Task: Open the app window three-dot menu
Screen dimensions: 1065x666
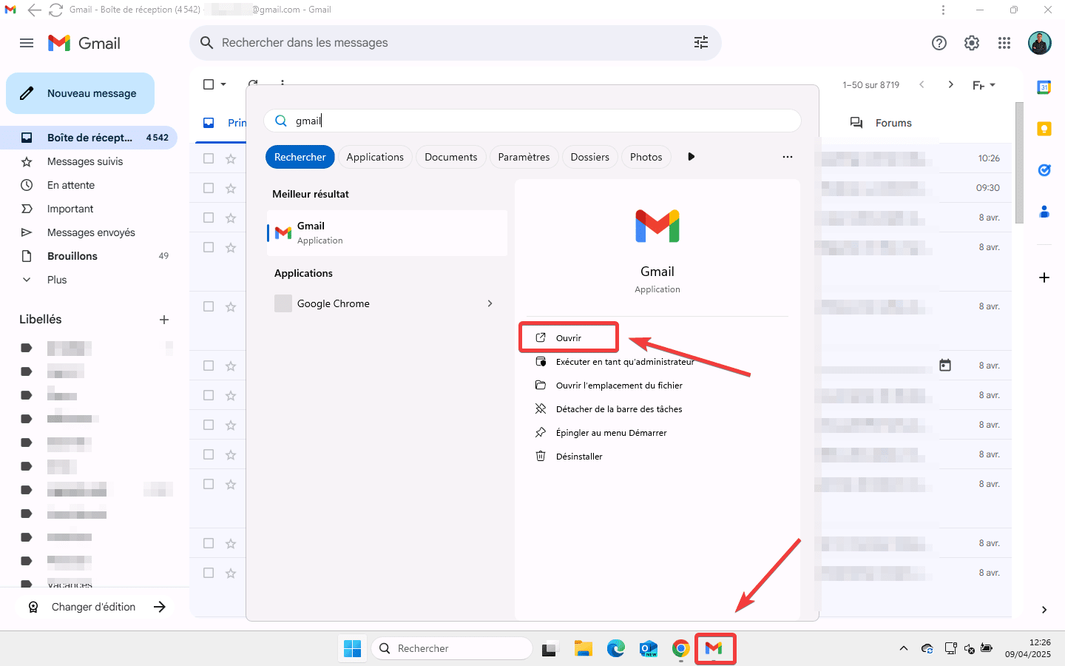Action: tap(943, 10)
